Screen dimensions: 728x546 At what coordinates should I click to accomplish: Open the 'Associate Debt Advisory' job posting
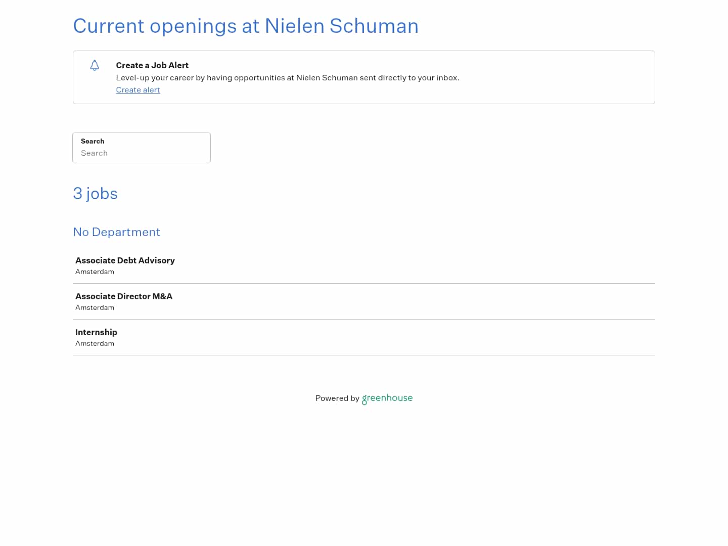point(125,260)
